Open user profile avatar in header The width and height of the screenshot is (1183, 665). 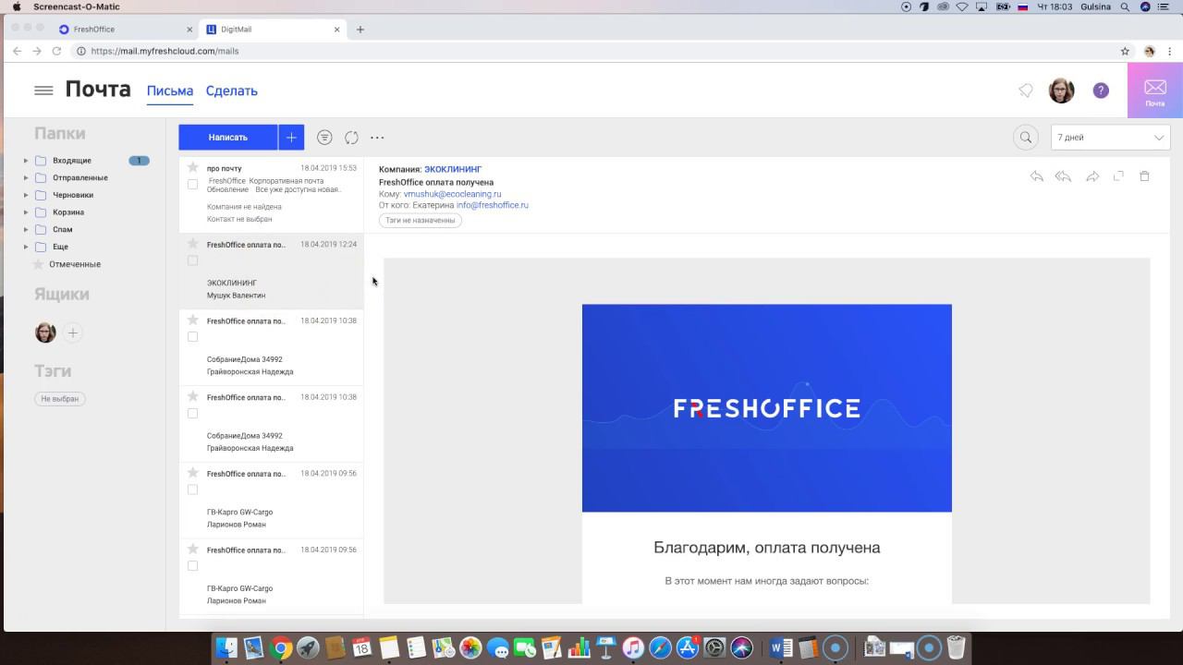point(1062,91)
